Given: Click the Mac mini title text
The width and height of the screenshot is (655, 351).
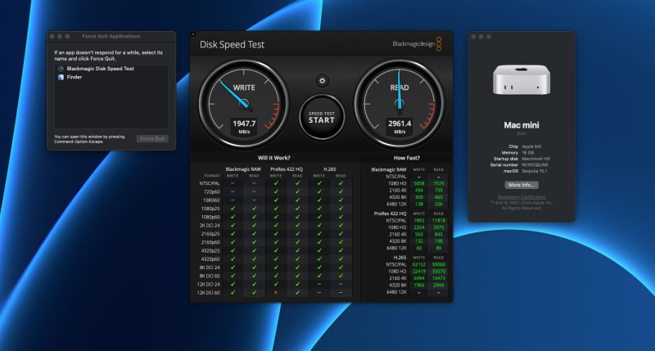Looking at the screenshot, I should click(522, 125).
